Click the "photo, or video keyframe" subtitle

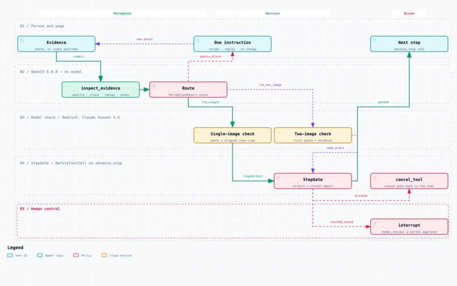coord(56,49)
